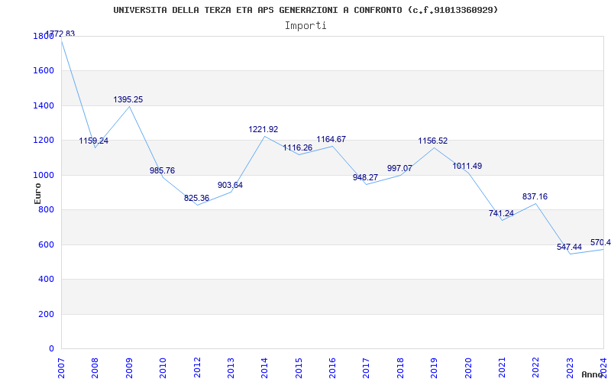Screen dimensions: 611x382
Task: Select data label 1156.52
Action: [433, 141]
